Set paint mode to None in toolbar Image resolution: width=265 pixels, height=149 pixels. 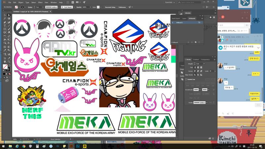pyautogui.click(x=10, y=74)
